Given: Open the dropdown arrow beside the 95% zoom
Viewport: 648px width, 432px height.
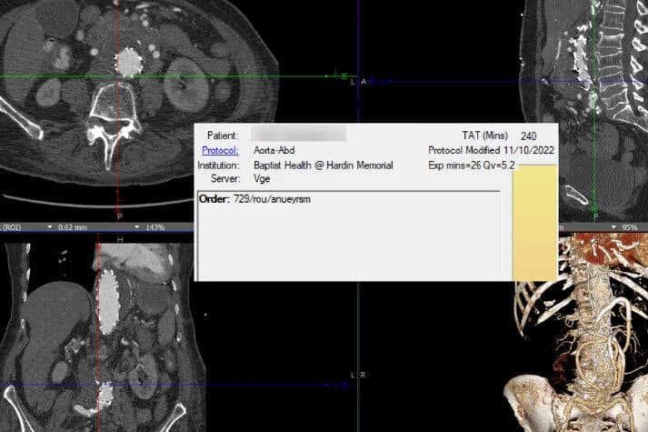Looking at the screenshot, I should (613, 227).
